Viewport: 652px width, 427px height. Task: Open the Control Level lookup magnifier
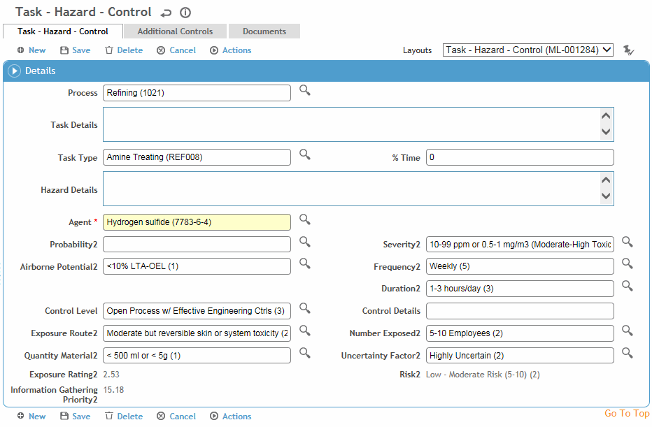305,308
